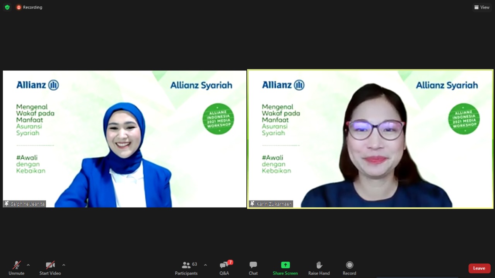495x278 pixels.
Task: Expand the arrow beside Participants
Action: click(x=205, y=265)
